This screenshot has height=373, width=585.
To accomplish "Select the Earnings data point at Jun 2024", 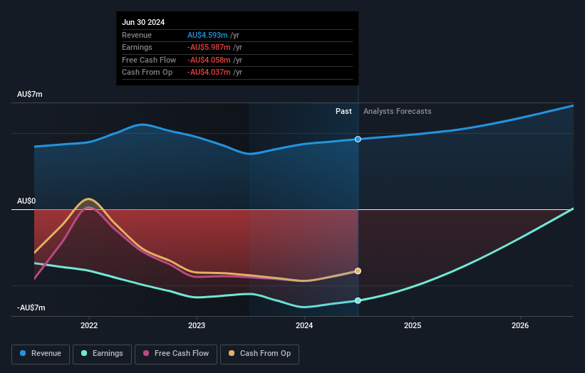I will [x=358, y=300].
